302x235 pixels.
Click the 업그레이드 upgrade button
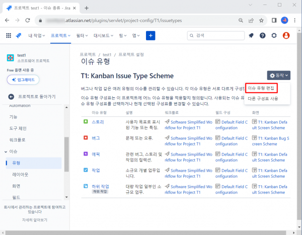23,80
